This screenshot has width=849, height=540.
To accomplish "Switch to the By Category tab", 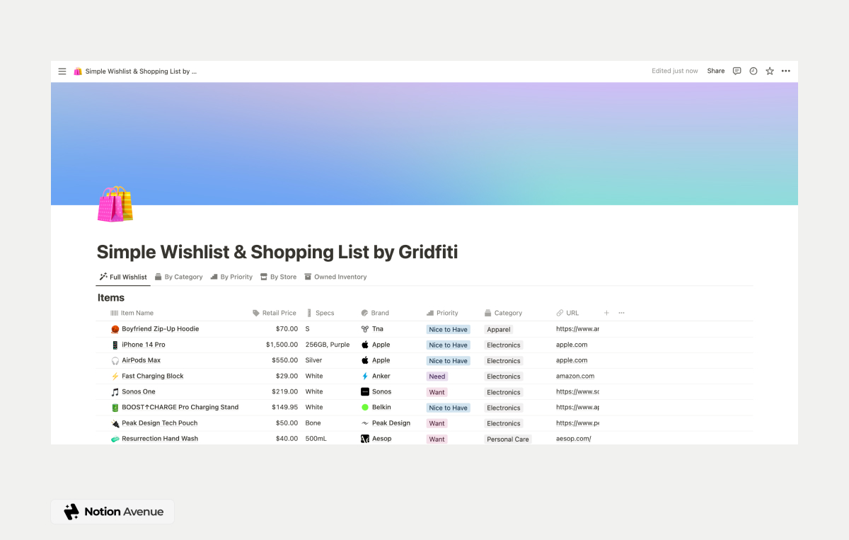I will pos(179,277).
